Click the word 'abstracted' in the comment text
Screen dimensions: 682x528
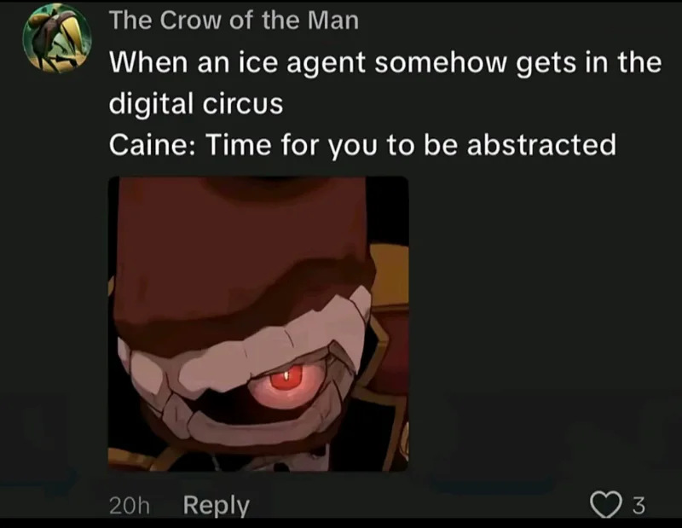(x=541, y=144)
